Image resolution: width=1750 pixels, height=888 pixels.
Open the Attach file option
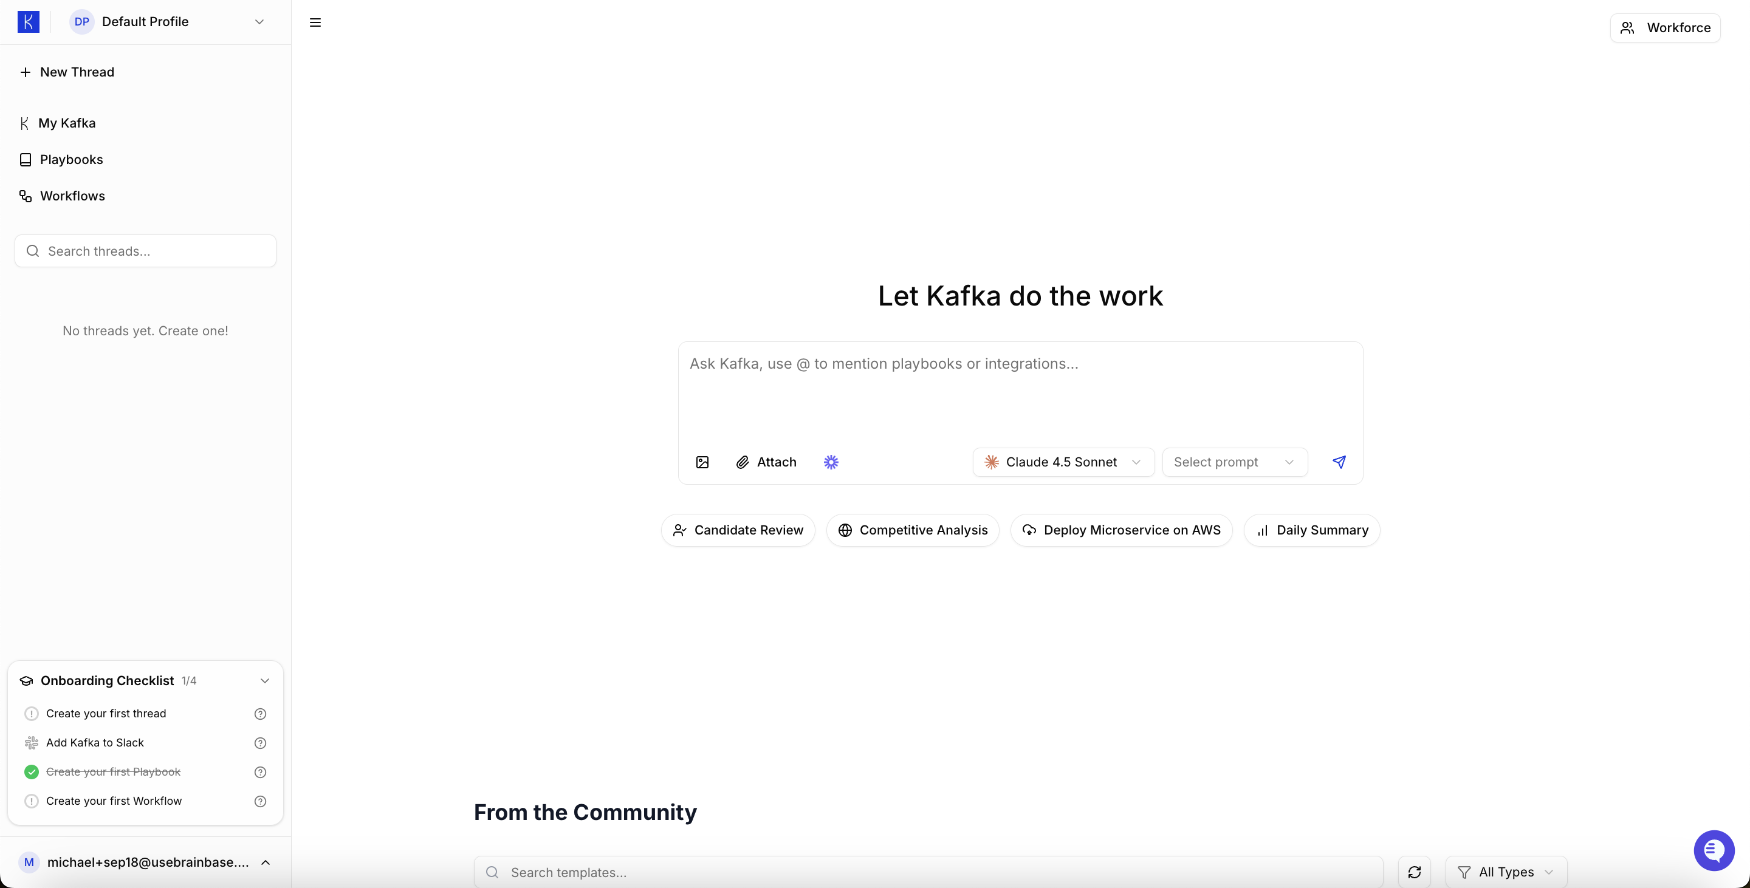[x=767, y=462]
